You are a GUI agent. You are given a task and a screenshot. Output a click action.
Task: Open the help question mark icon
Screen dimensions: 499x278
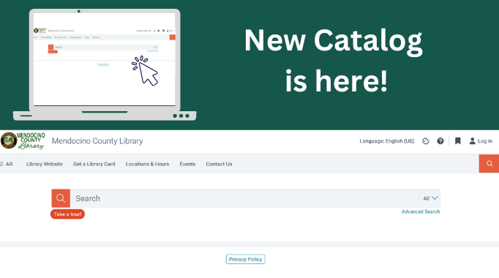(440, 141)
